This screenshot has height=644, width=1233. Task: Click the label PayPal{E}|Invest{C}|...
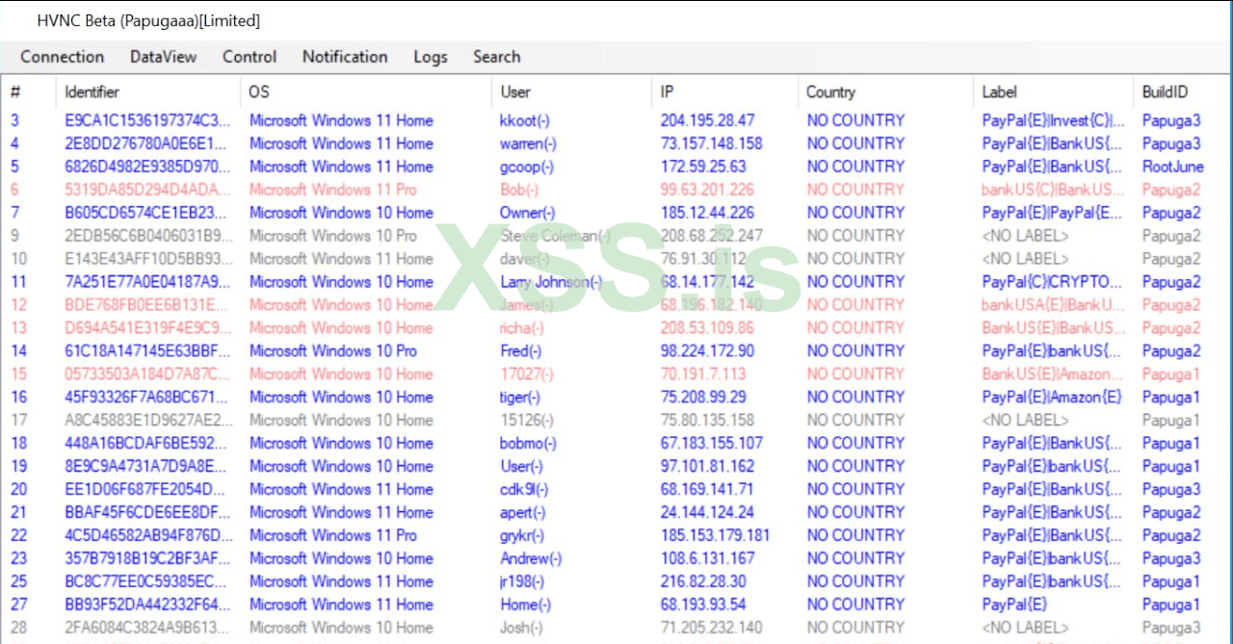point(1053,120)
